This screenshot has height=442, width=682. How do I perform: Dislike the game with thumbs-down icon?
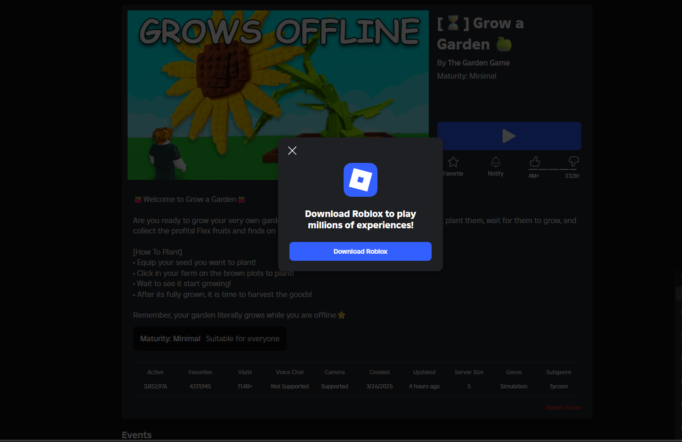click(574, 162)
